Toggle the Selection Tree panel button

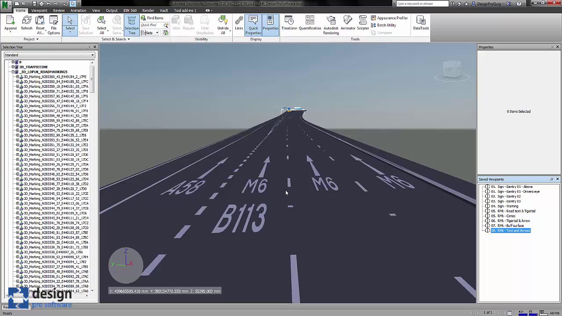click(x=131, y=25)
